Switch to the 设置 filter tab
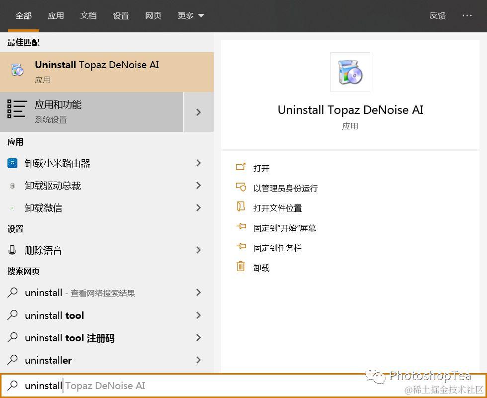The height and width of the screenshot is (398, 487). pyautogui.click(x=121, y=15)
